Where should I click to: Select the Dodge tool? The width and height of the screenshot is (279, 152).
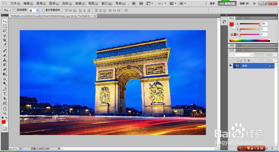pyautogui.click(x=5, y=83)
